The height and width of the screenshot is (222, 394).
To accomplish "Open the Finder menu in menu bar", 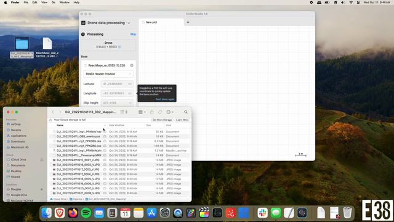I will tap(15, 2).
